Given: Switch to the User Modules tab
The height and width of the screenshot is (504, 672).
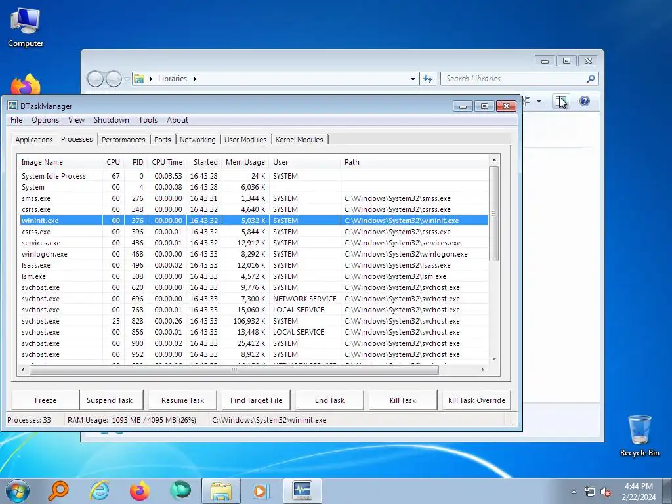Looking at the screenshot, I should click(245, 140).
